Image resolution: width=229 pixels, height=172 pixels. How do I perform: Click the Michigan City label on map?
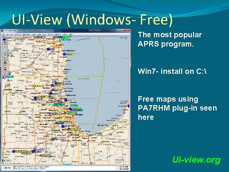[x=103, y=125]
